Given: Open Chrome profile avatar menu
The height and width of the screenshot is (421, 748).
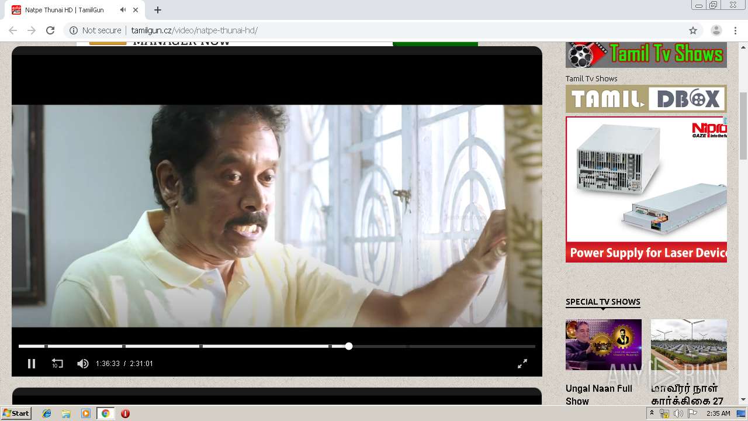Looking at the screenshot, I should (716, 30).
